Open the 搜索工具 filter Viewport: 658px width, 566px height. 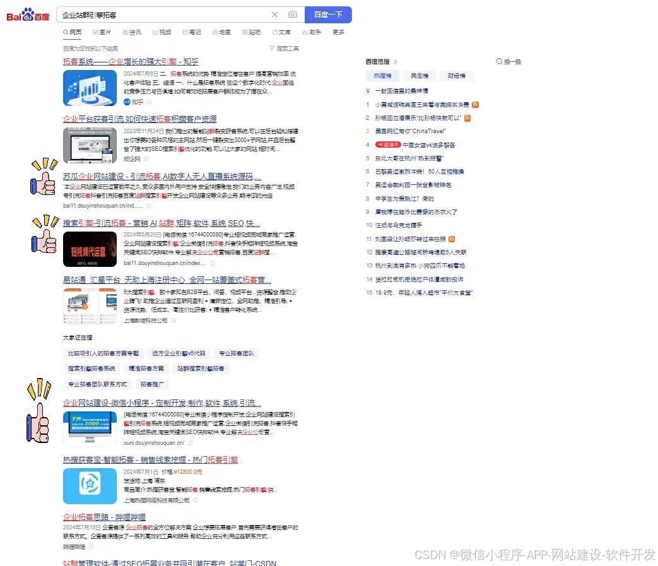click(x=284, y=48)
